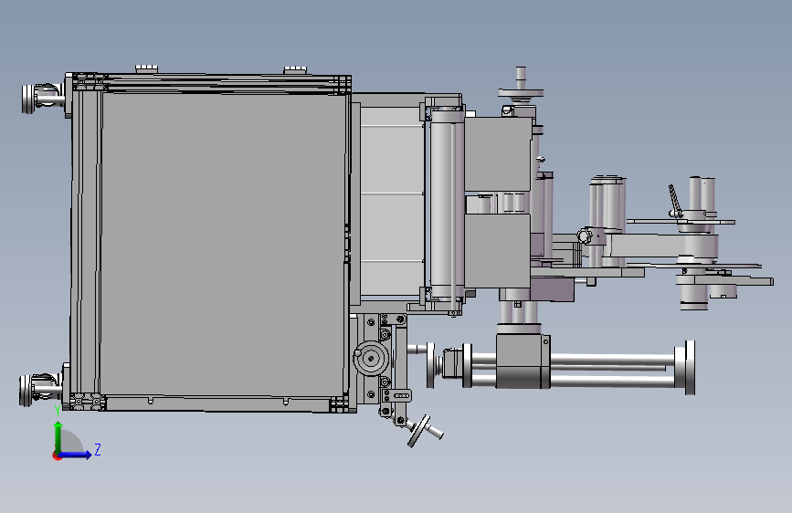
Task: Select the round handwheel beside the cabinet's lower right corner
Action: 371,358
